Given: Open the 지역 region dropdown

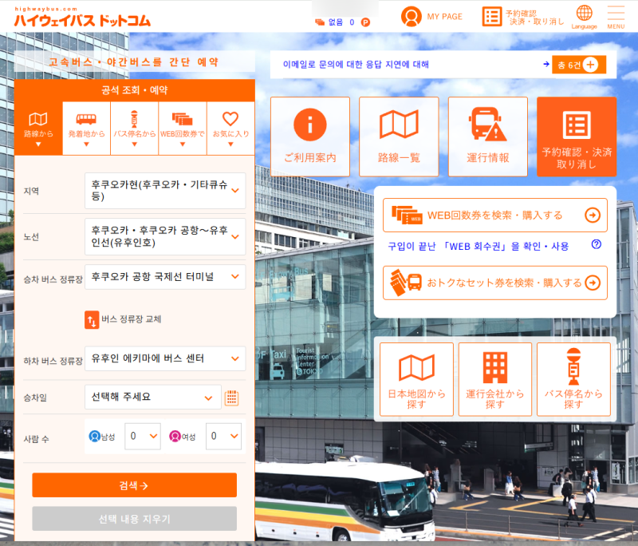Looking at the screenshot, I should coord(165,191).
